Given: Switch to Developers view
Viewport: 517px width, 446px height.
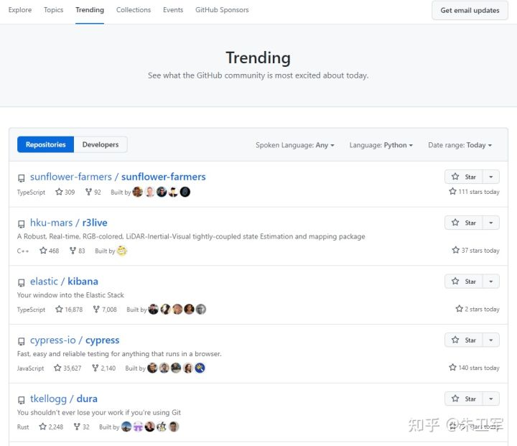Looking at the screenshot, I should [101, 144].
